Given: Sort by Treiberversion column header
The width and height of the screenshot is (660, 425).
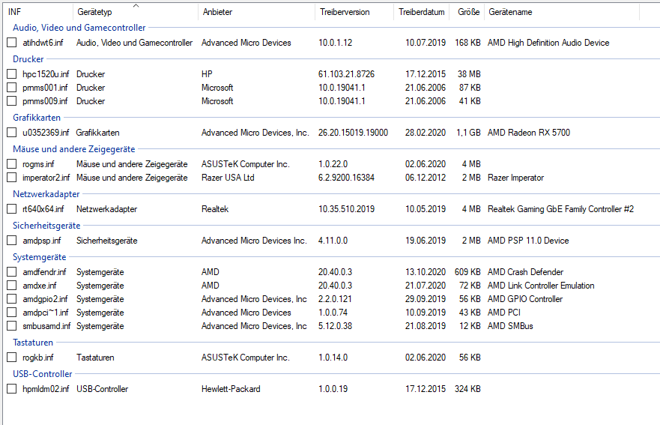Looking at the screenshot, I should coord(354,13).
